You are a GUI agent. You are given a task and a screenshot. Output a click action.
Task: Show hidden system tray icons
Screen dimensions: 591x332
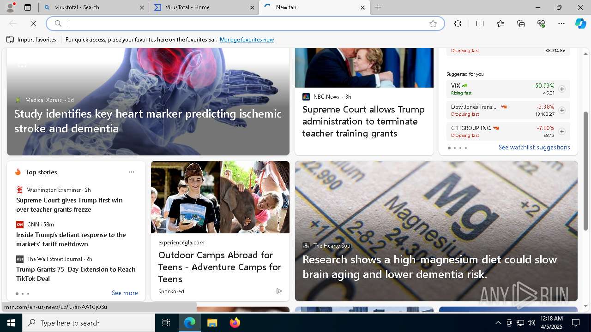(498, 323)
